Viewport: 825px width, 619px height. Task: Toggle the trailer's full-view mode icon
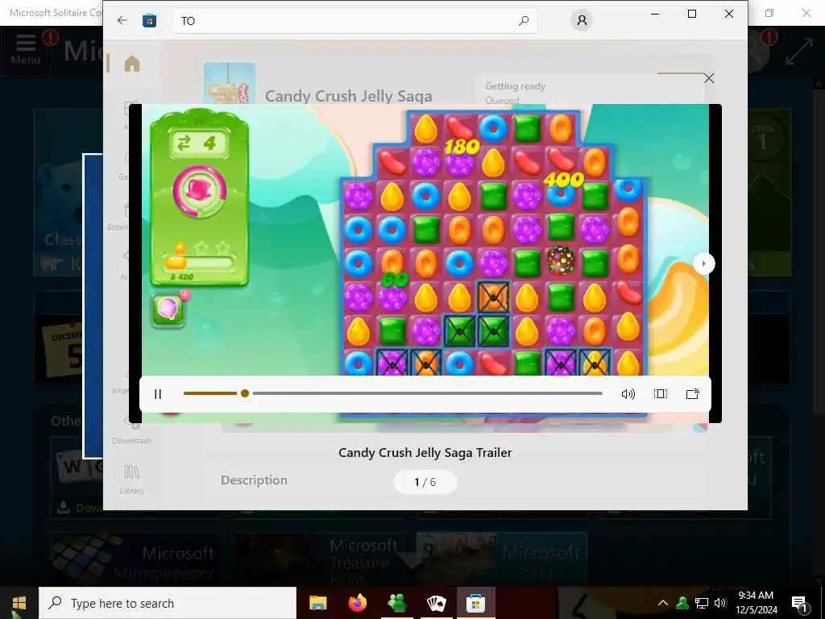point(661,393)
